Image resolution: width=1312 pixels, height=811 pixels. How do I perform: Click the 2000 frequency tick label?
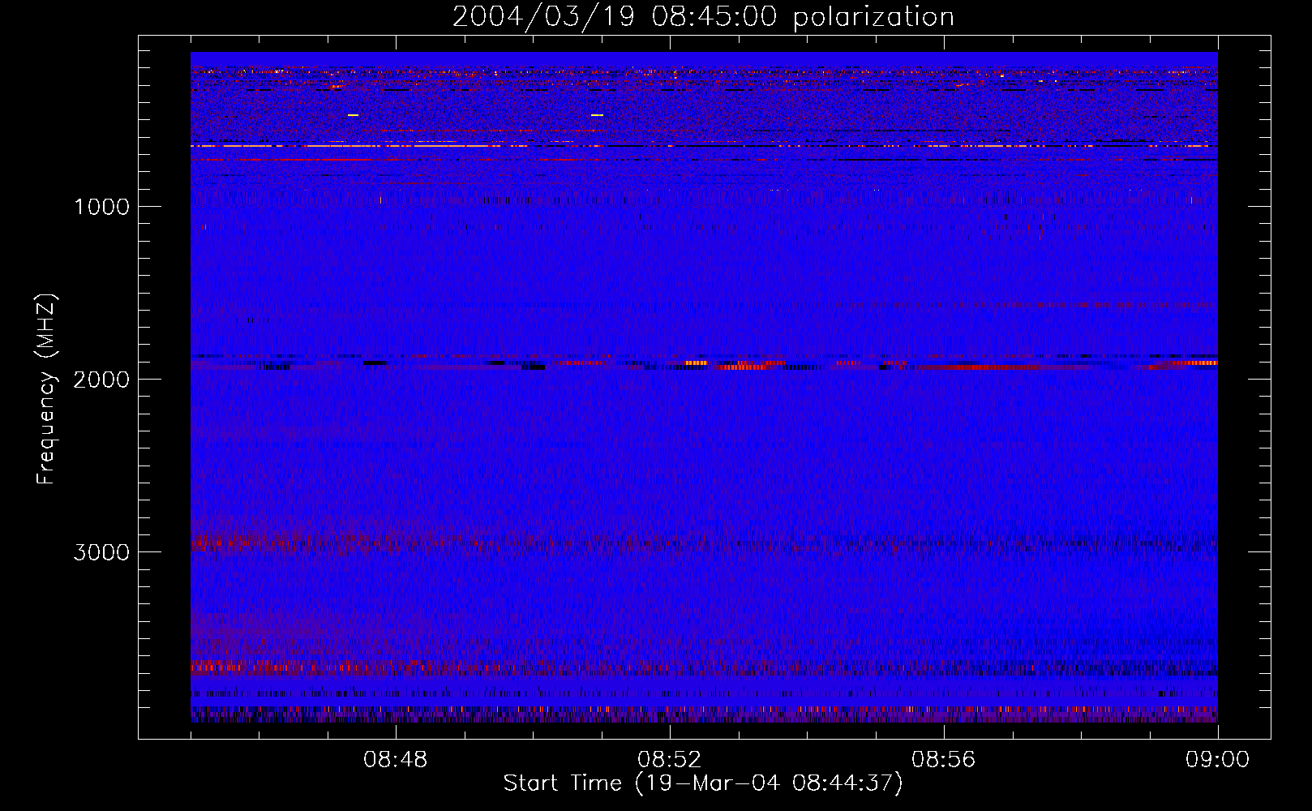click(x=101, y=380)
